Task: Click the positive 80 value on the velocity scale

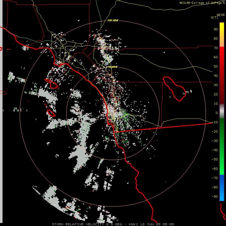Action: [216, 38]
